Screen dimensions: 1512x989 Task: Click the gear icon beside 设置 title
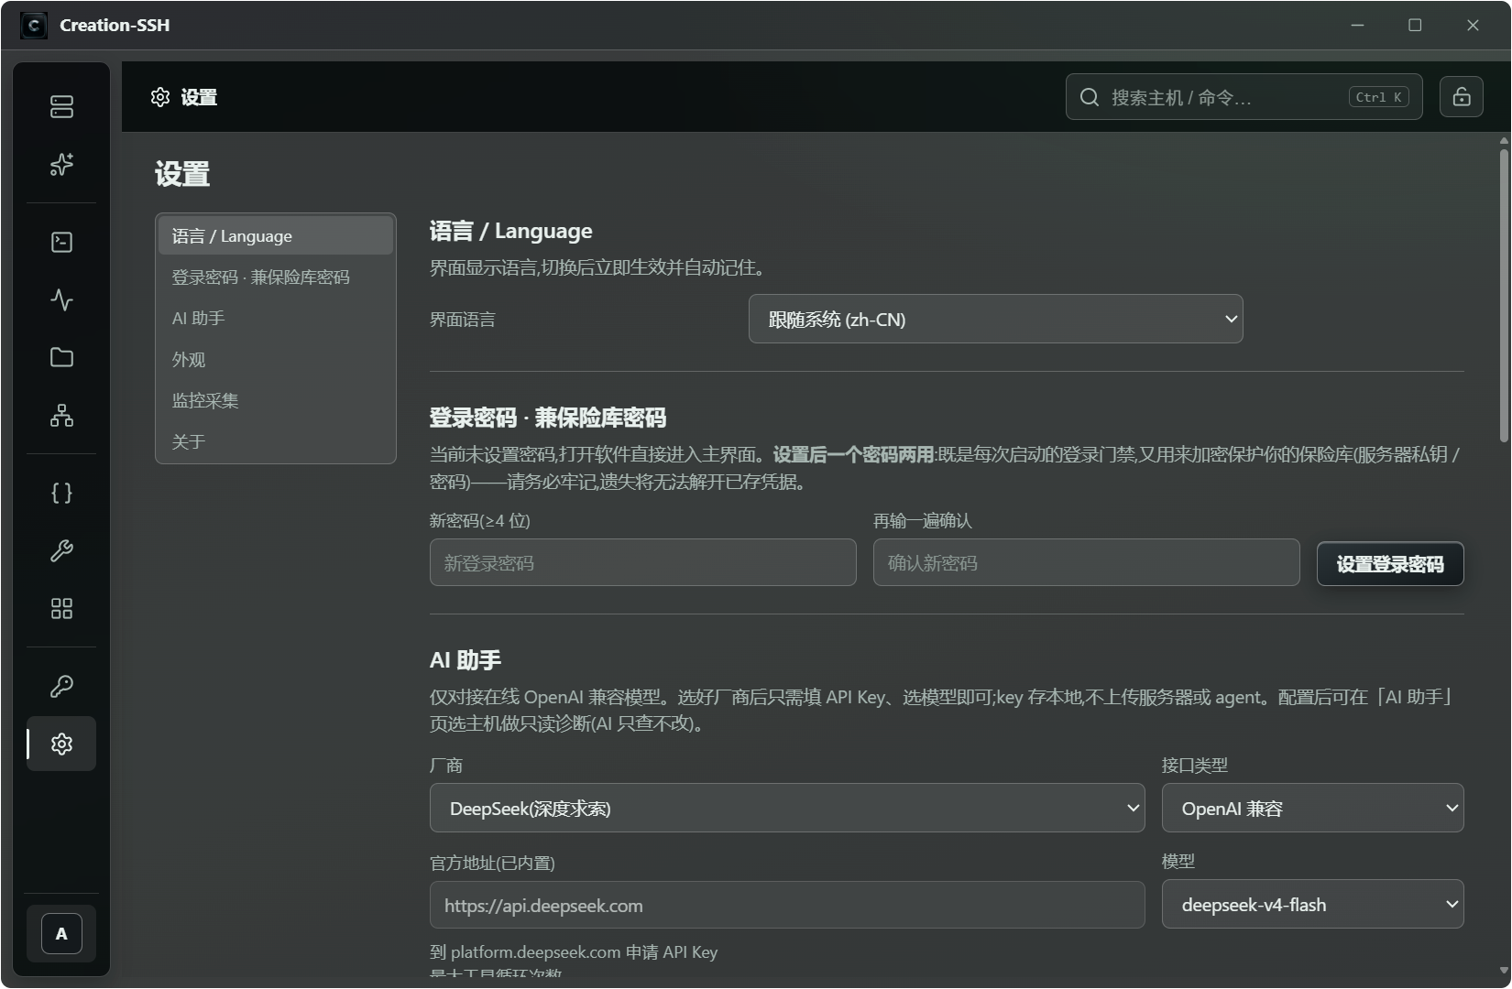(x=160, y=97)
